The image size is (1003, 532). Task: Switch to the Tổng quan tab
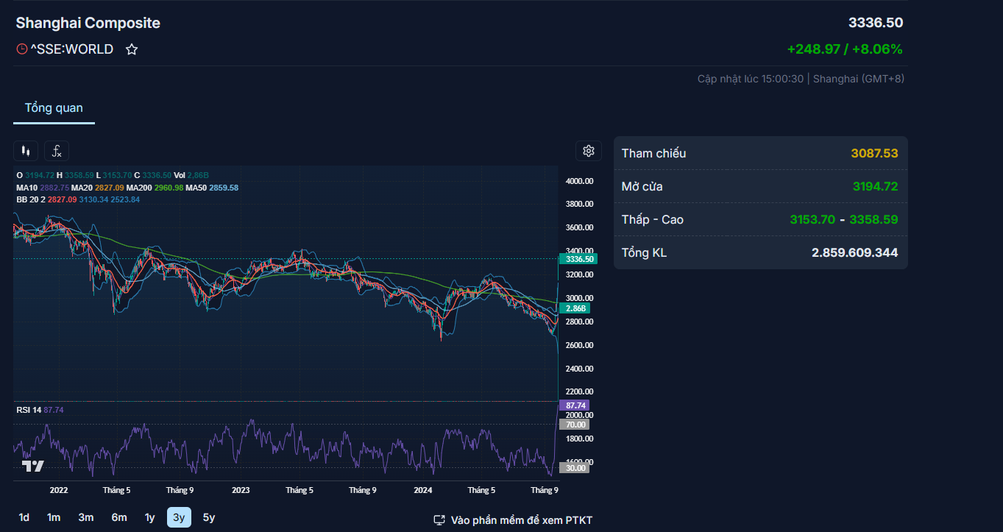tap(54, 108)
